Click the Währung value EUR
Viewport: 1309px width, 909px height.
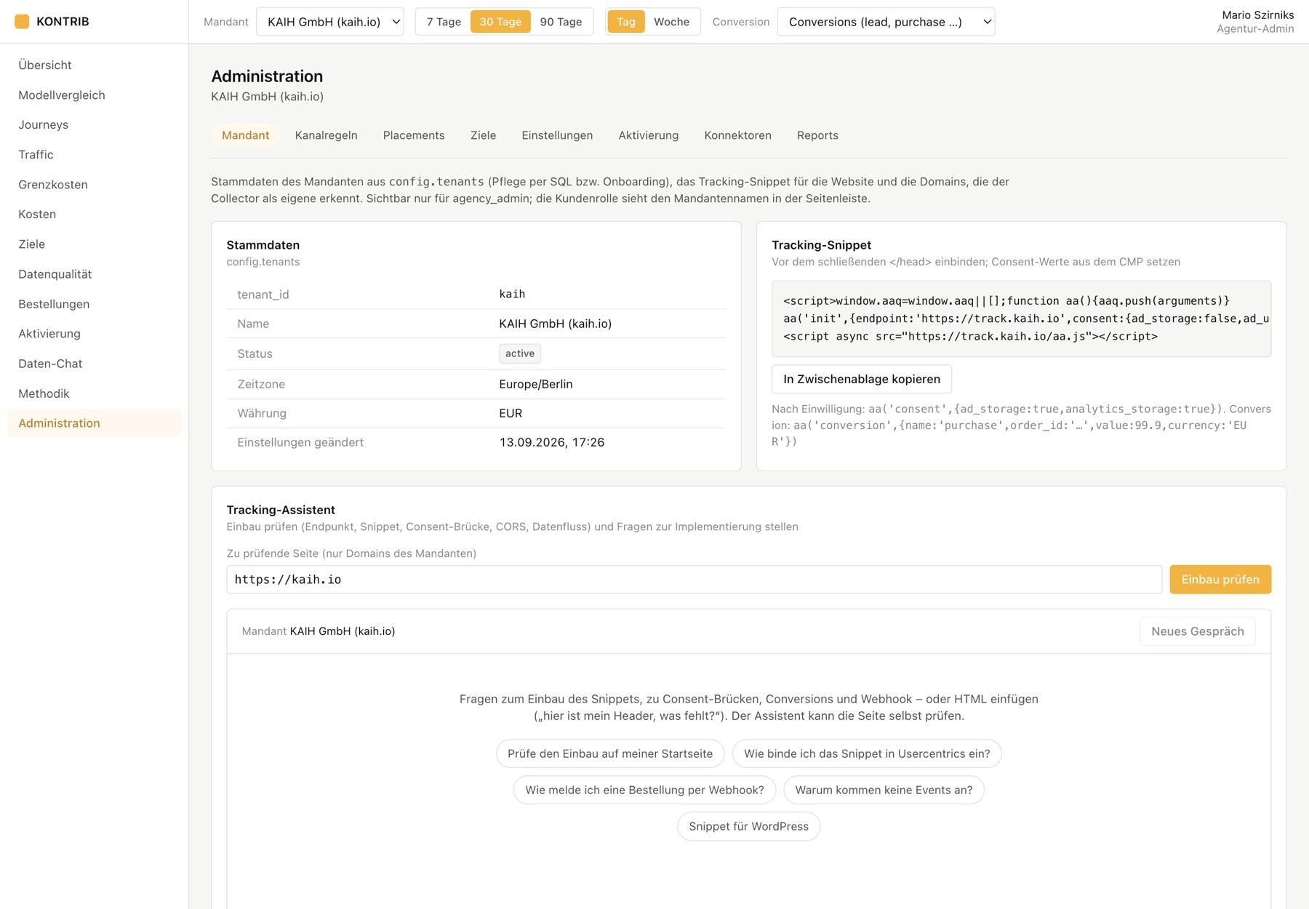(511, 413)
